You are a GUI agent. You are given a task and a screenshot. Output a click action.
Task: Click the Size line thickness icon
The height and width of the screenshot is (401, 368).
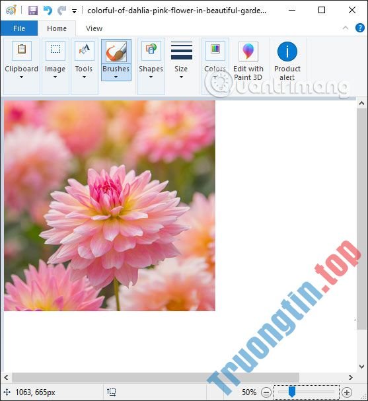(182, 51)
